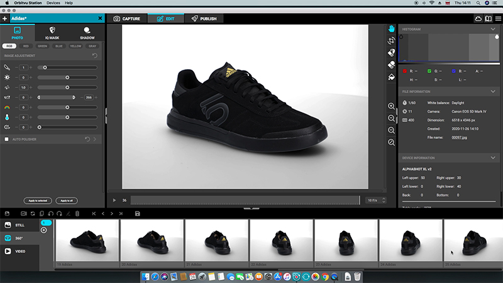The width and height of the screenshot is (503, 283).
Task: Click the zoom to fit magnifier icon
Action: (x=391, y=142)
